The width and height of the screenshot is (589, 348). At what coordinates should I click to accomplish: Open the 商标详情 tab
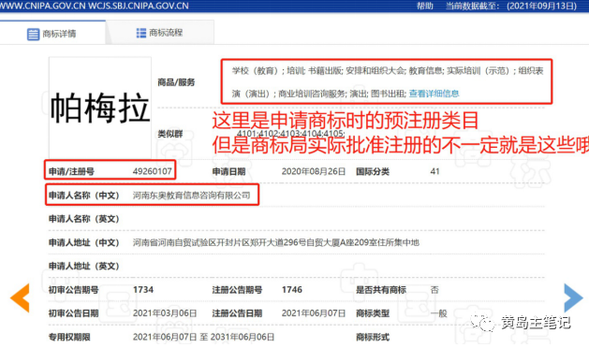(x=52, y=33)
